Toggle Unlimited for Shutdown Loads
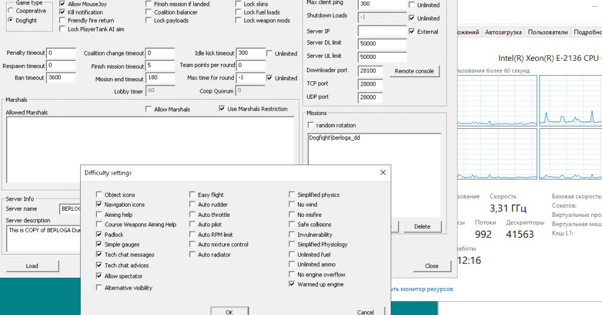 [412, 18]
